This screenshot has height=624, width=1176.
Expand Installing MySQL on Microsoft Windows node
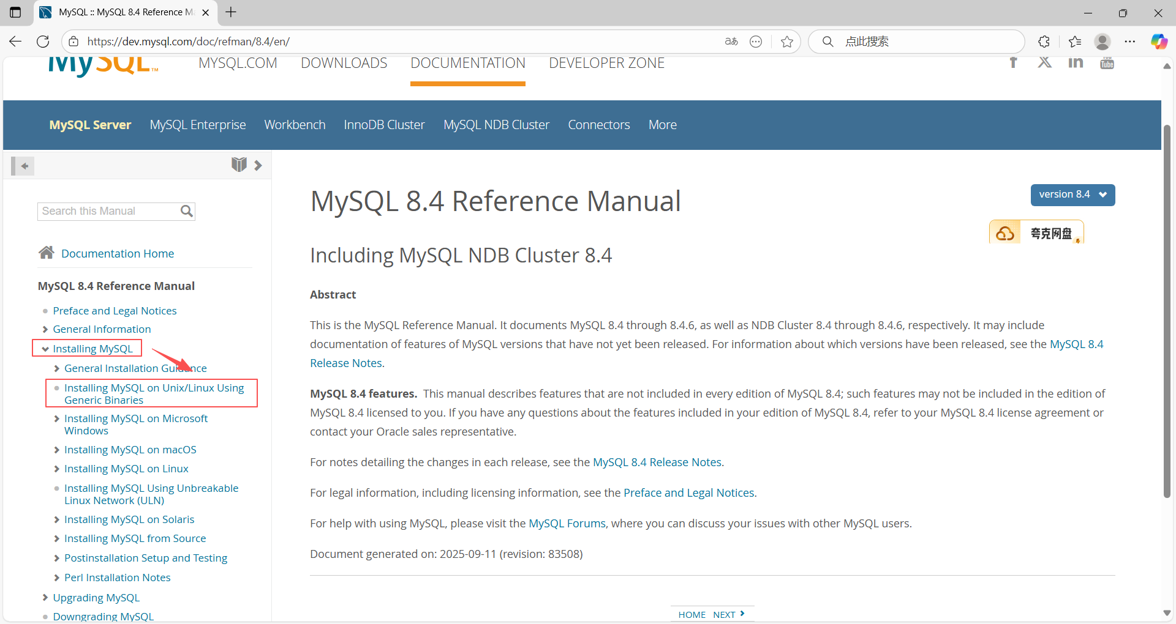point(56,418)
